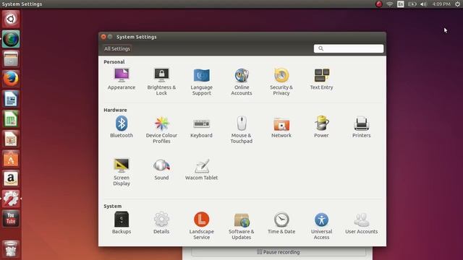
Task: Close the System Settings window
Action: pos(103,37)
